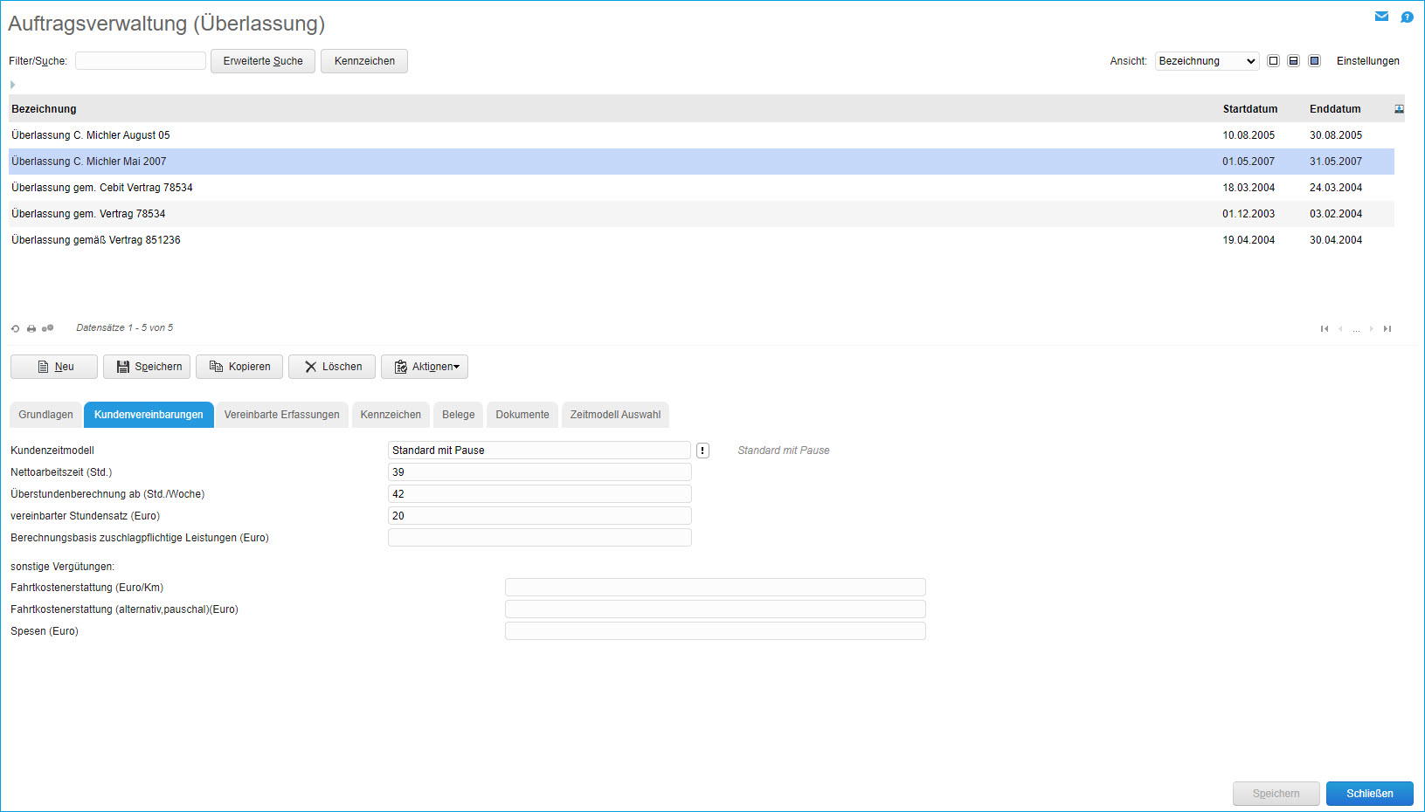Switch to the split layout view
Viewport: 1425px width, 812px height.
[1293, 61]
